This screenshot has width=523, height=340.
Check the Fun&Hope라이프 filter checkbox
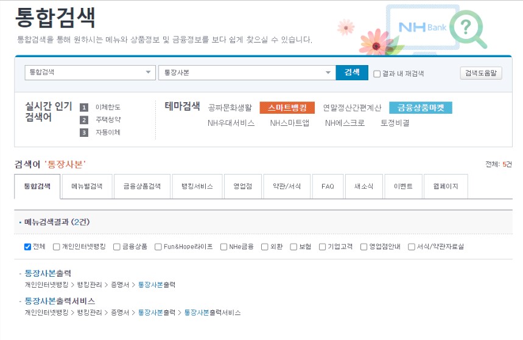[x=158, y=247]
